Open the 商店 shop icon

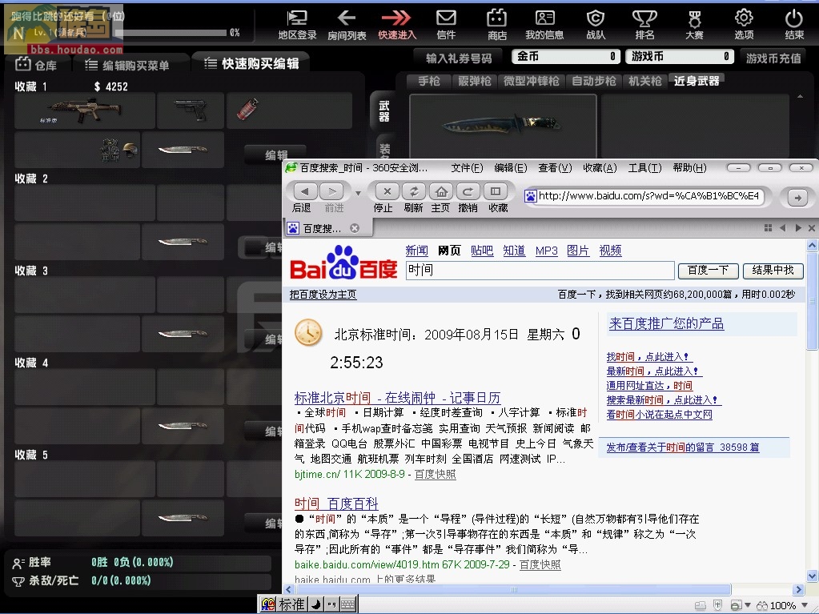click(496, 25)
